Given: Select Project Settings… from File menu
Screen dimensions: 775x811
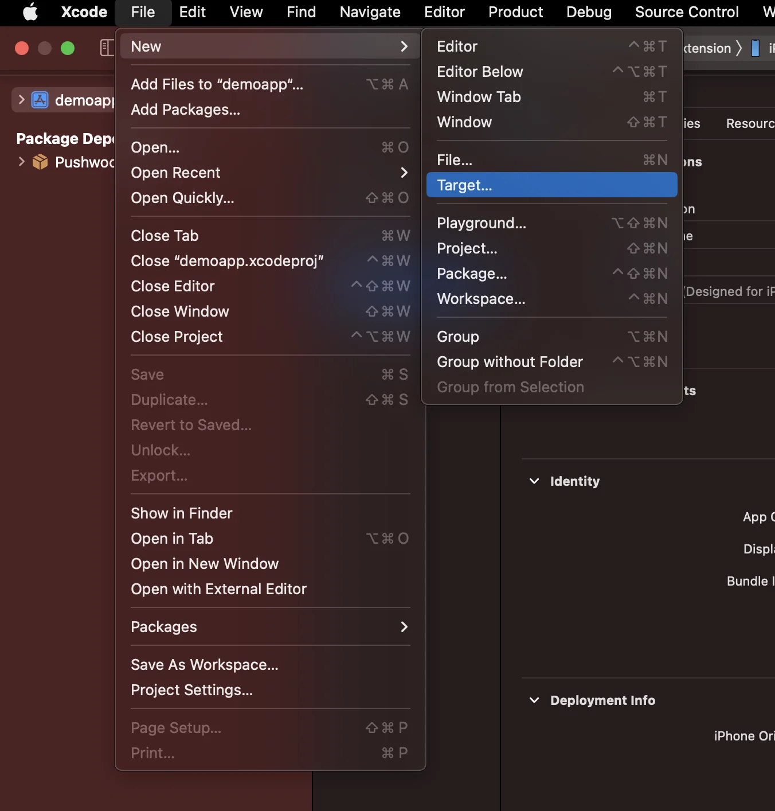Looking at the screenshot, I should pyautogui.click(x=191, y=690).
